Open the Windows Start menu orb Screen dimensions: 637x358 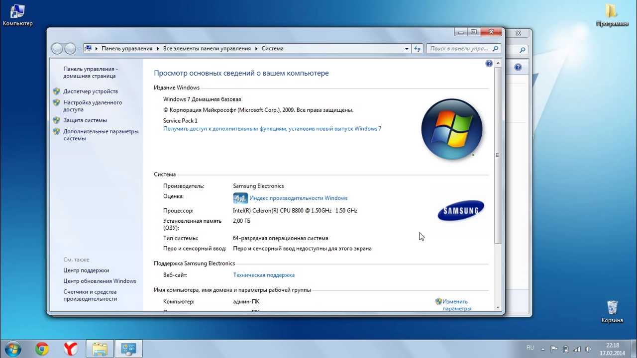[x=13, y=349]
